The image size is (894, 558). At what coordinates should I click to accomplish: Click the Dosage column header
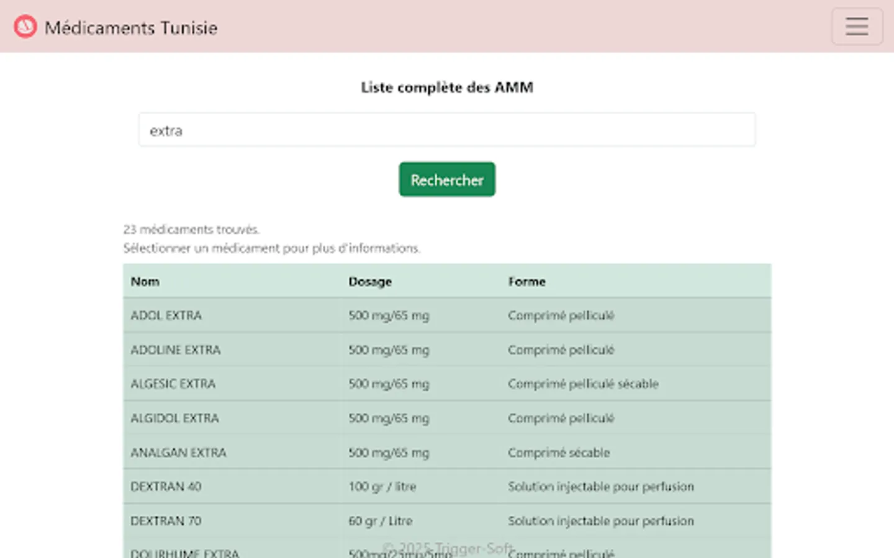pyautogui.click(x=370, y=281)
